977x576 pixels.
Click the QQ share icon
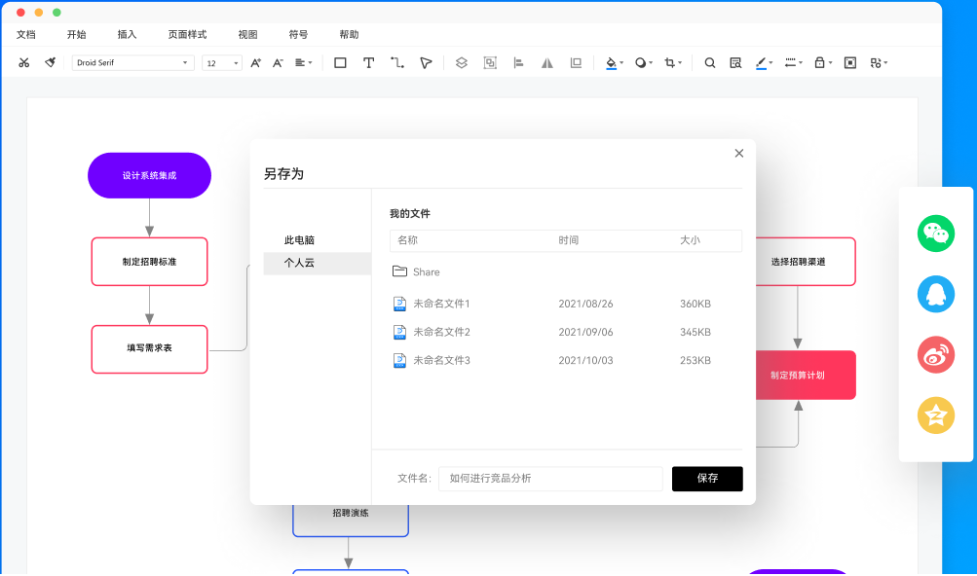point(934,294)
